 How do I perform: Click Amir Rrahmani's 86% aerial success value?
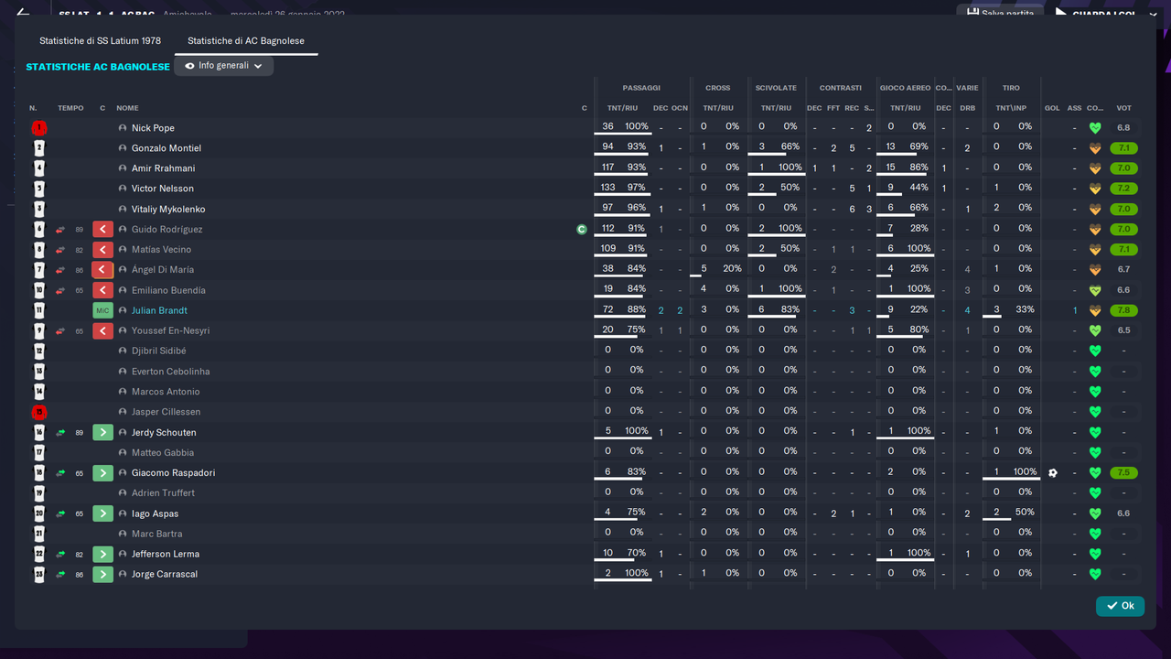pyautogui.click(x=919, y=167)
